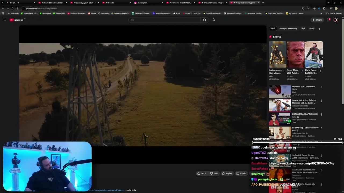The image size is (344, 193).
Task: Click the Oluştur create button
Action: tap(317, 20)
